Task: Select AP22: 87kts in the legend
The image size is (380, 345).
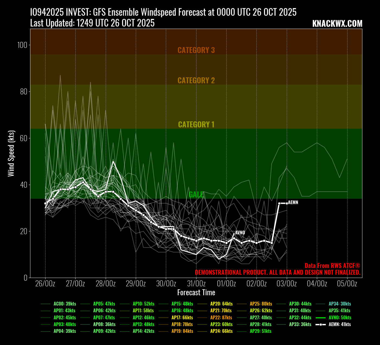Action: (x=222, y=317)
